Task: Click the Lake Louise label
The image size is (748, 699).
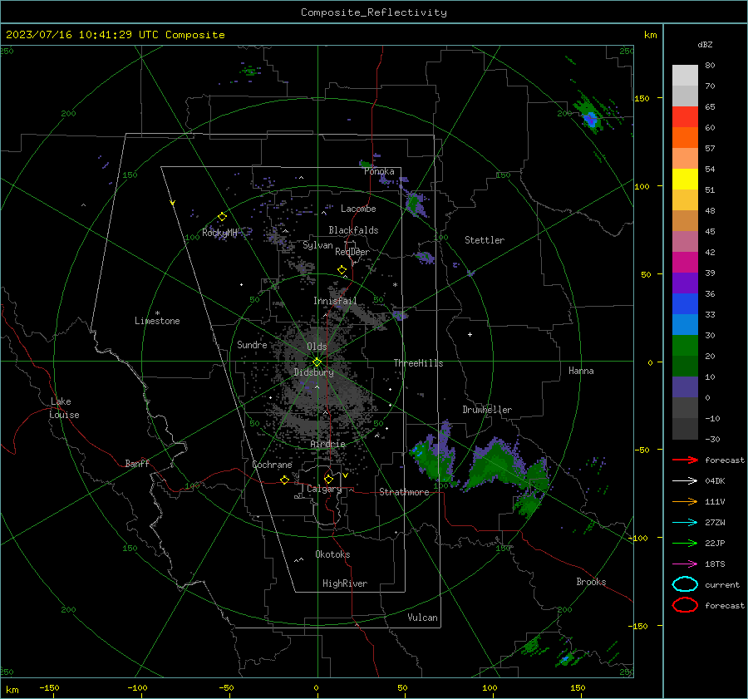Action: click(64, 408)
